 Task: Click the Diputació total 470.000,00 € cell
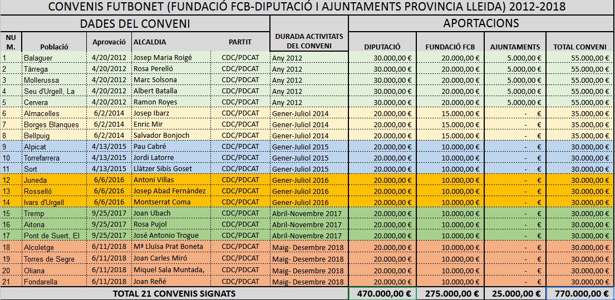click(382, 293)
